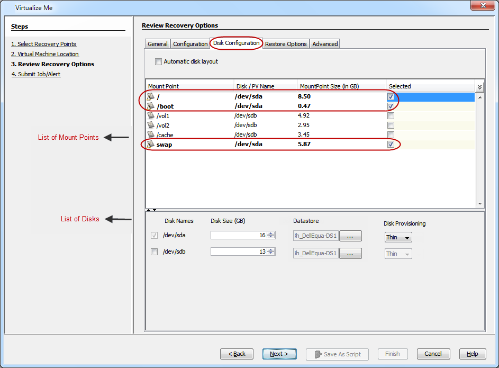Click the column chooser icon above table scrollbar
The width and height of the screenshot is (499, 368).
[479, 87]
